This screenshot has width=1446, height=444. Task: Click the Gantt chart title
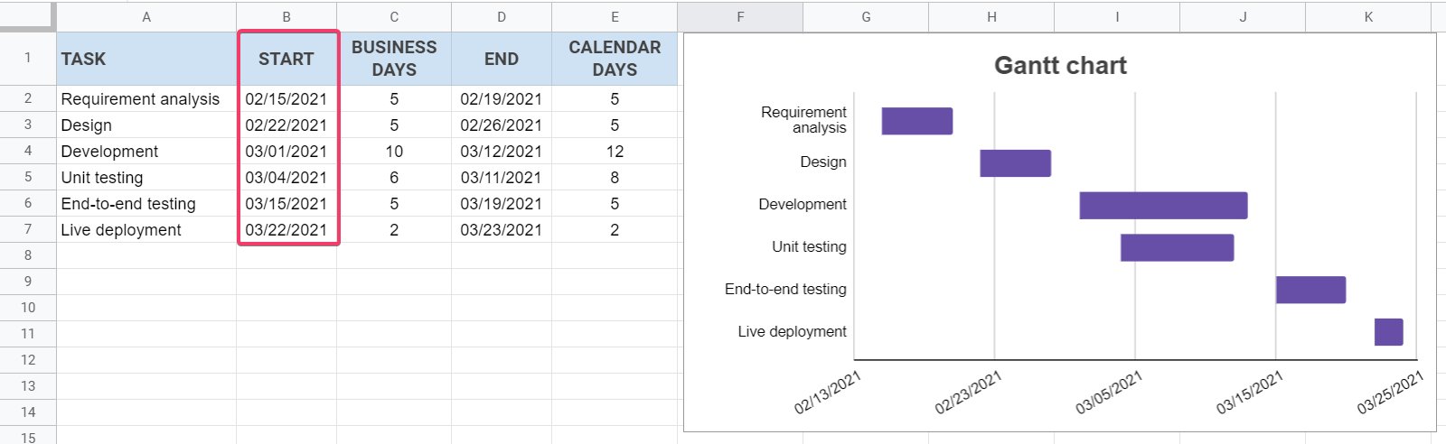pos(1060,66)
